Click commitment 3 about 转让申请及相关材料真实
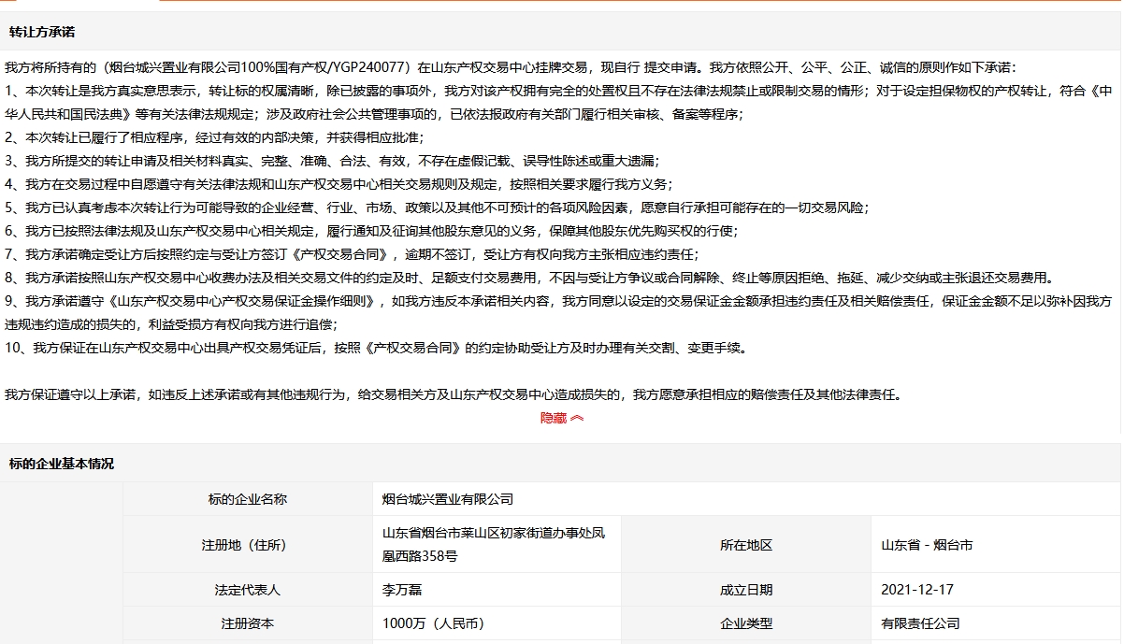Screen dimensions: 1124x644 332,161
